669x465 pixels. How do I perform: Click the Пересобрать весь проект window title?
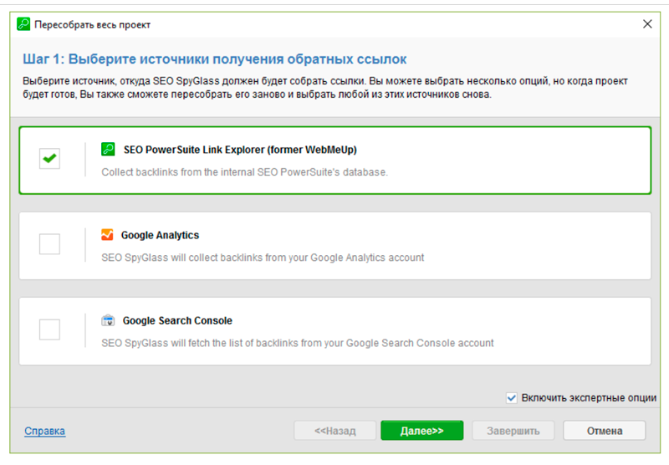[x=92, y=25]
